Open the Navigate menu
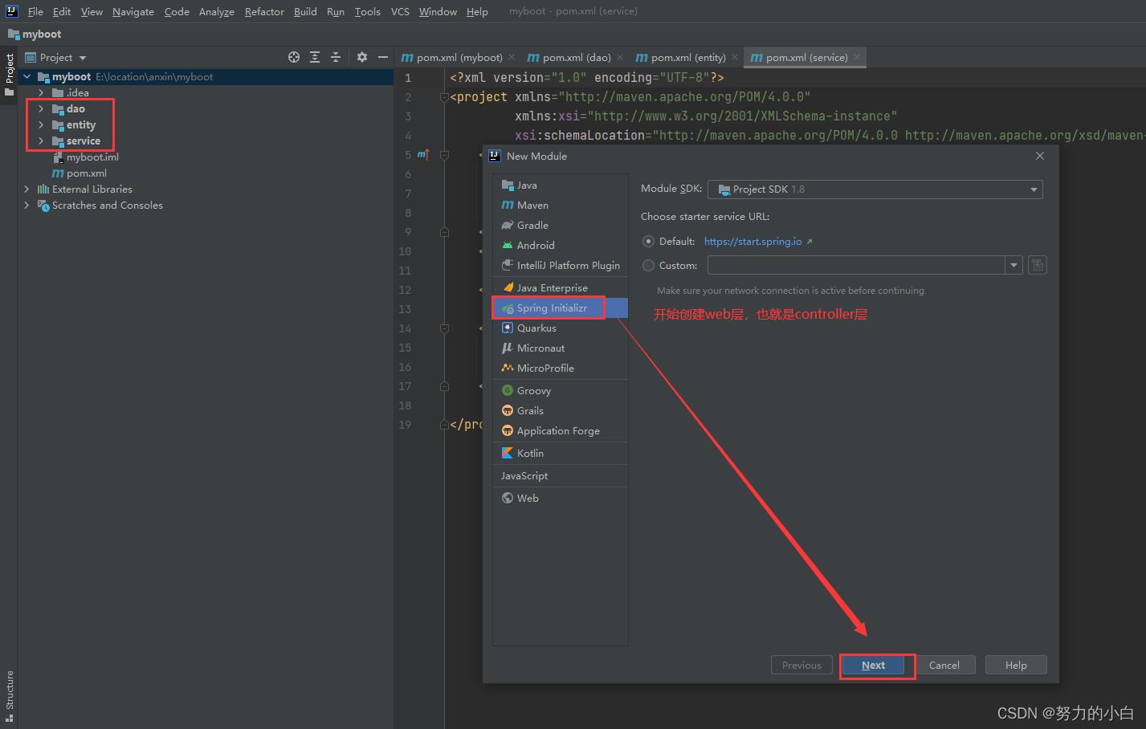 (133, 12)
